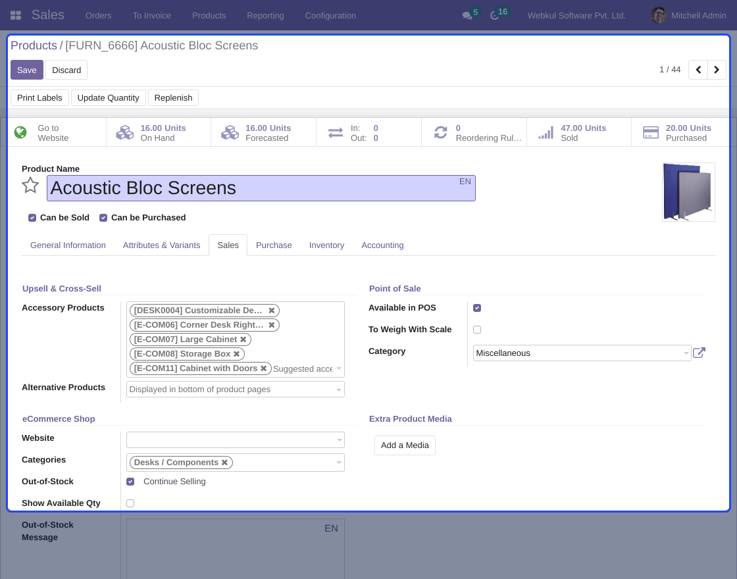Viewport: 737px width, 579px height.
Task: Save the product record
Action: pyautogui.click(x=27, y=70)
